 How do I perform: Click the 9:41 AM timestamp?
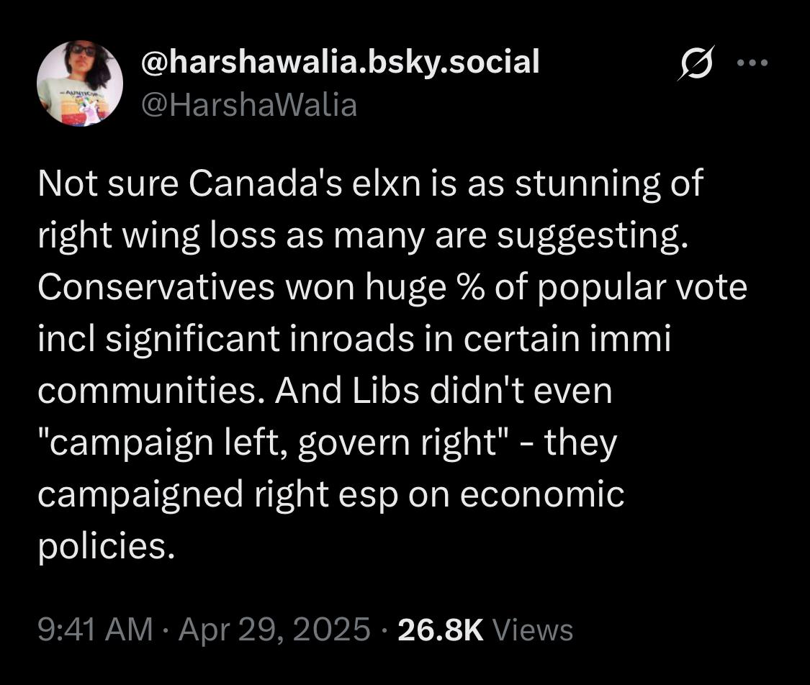click(x=95, y=630)
